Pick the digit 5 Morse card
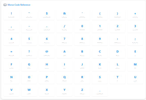 point(29,40)
